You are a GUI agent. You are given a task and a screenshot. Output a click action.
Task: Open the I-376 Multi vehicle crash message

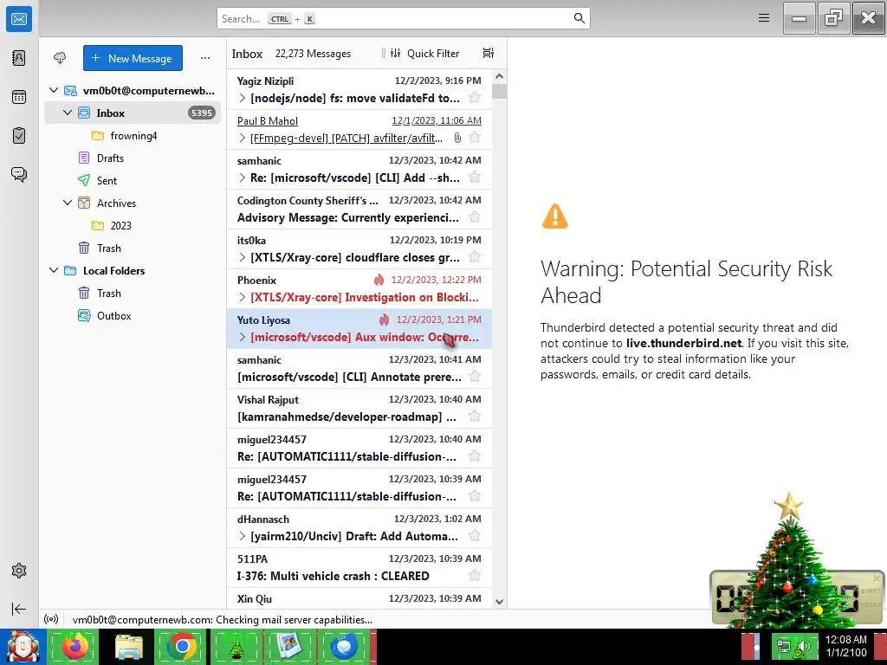pyautogui.click(x=359, y=567)
